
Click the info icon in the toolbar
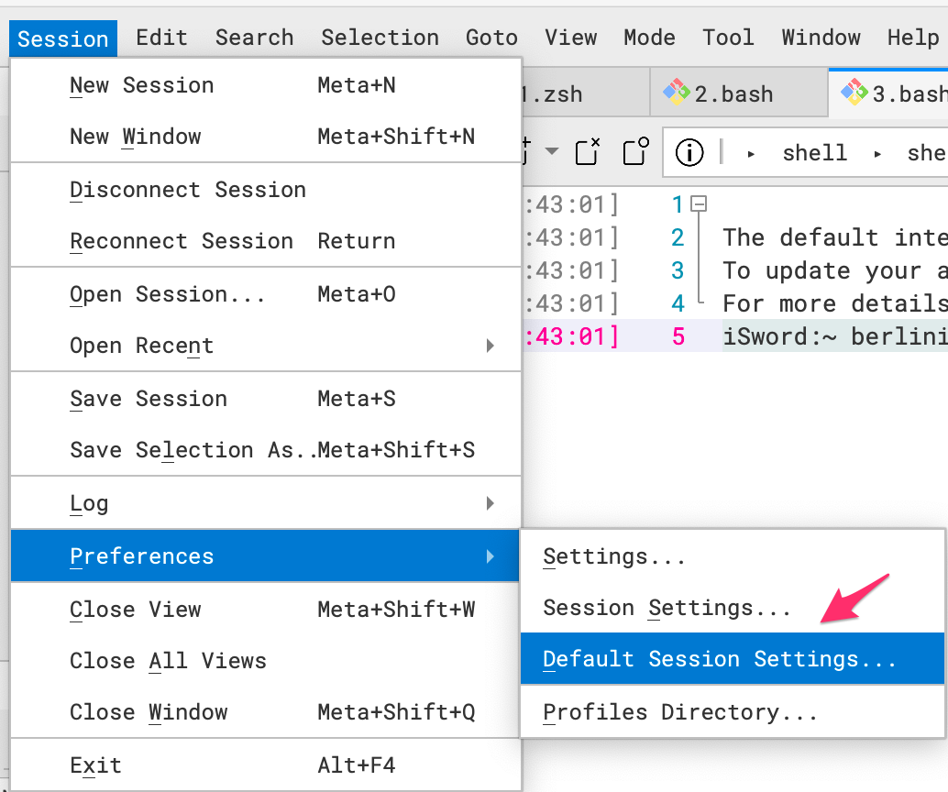pyautogui.click(x=689, y=152)
